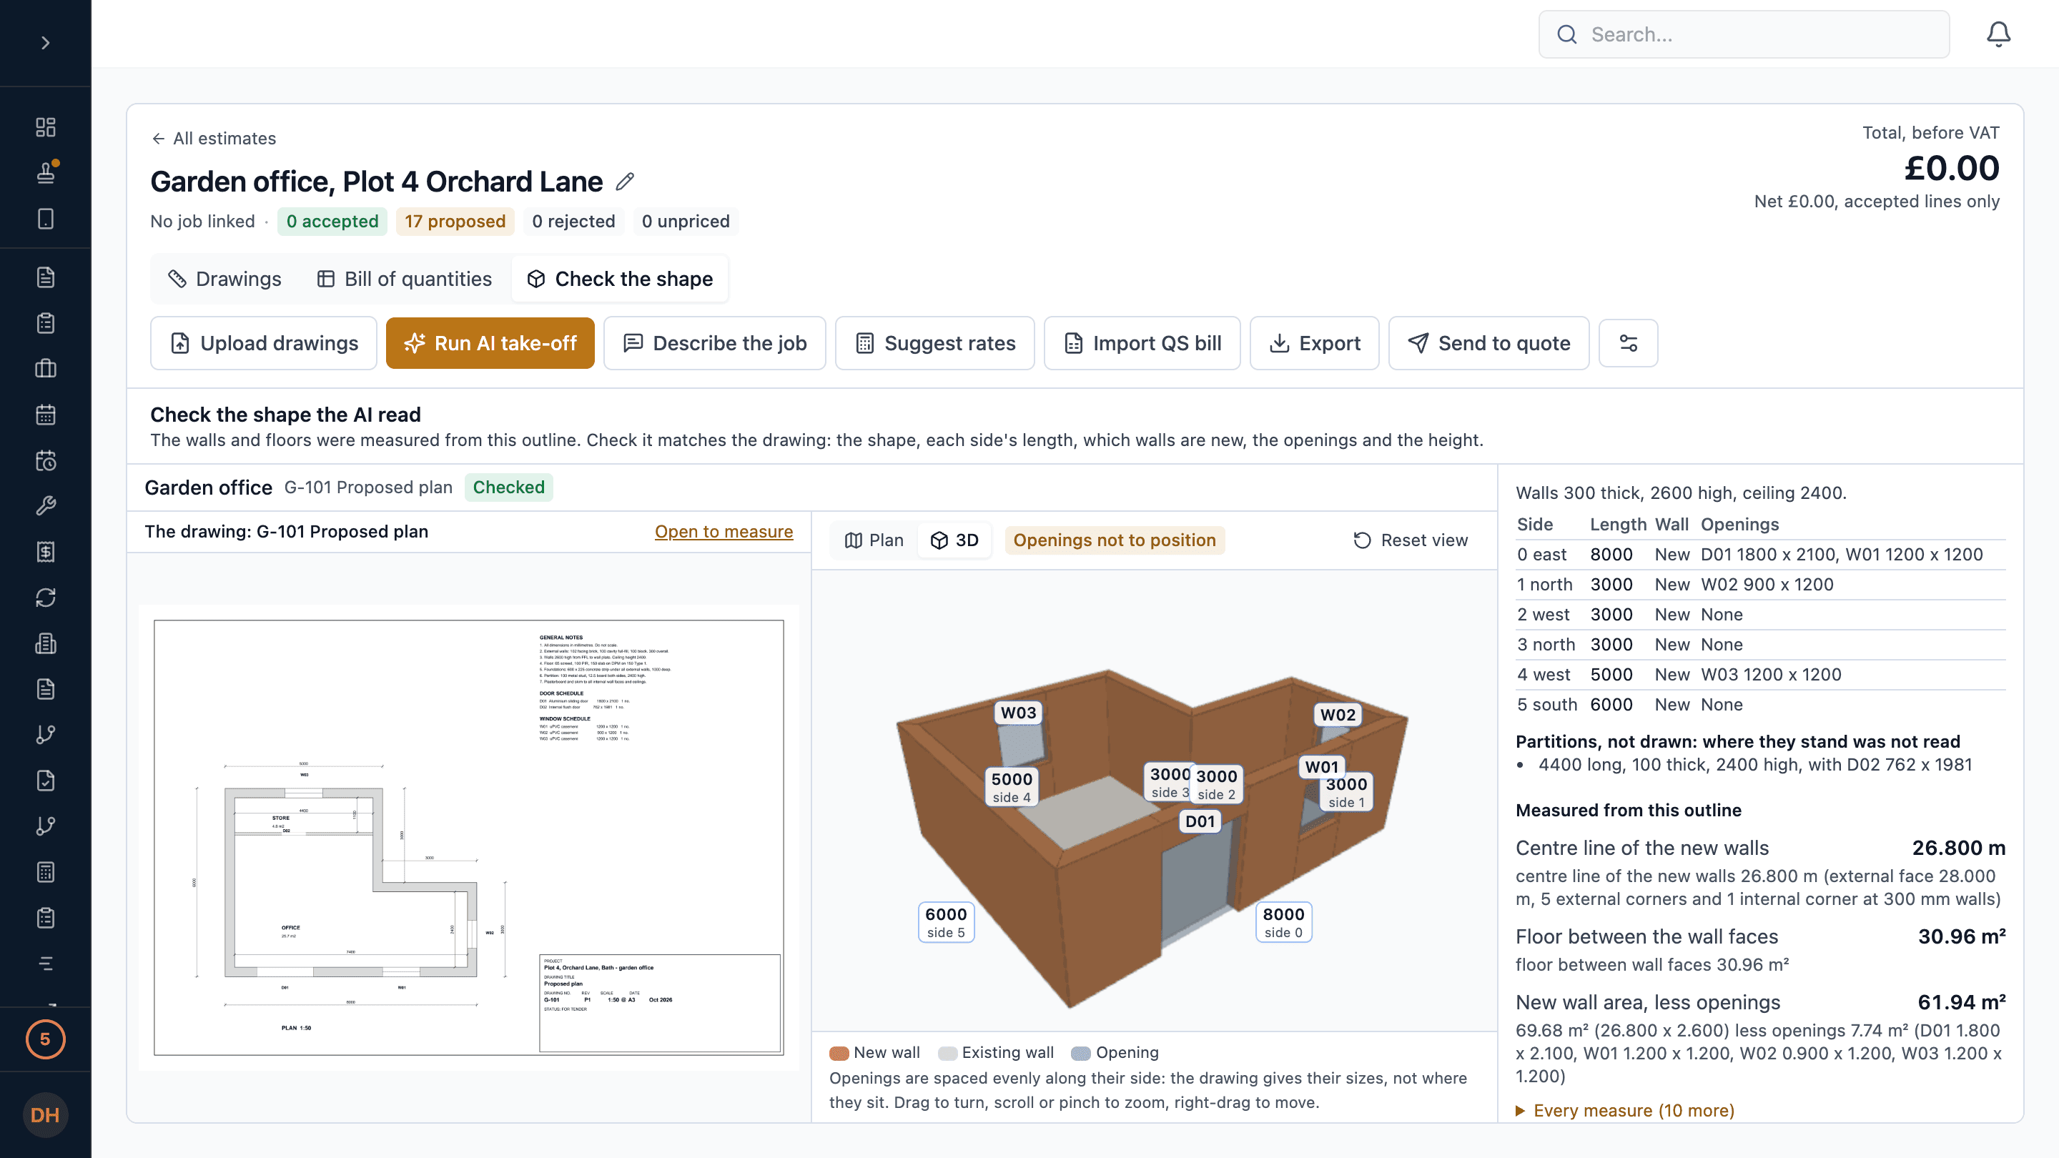Run AI take-off
Viewport: 2059px width, 1158px height.
[490, 343]
